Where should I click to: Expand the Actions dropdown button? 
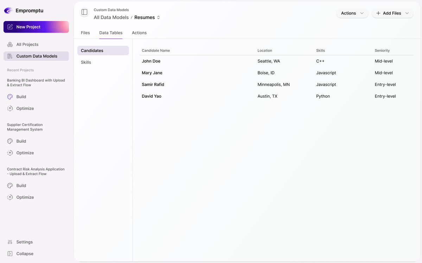coord(352,13)
